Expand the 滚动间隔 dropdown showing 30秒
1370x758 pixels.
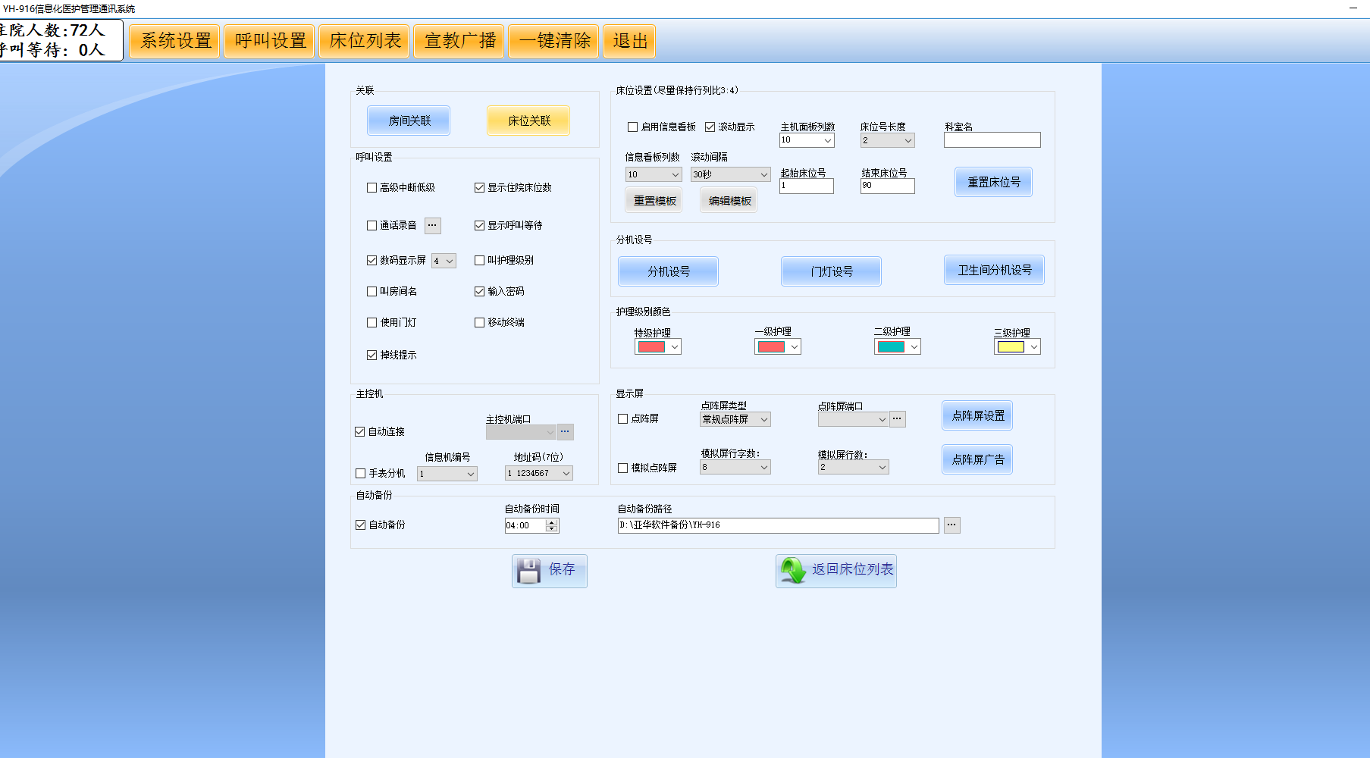click(730, 175)
